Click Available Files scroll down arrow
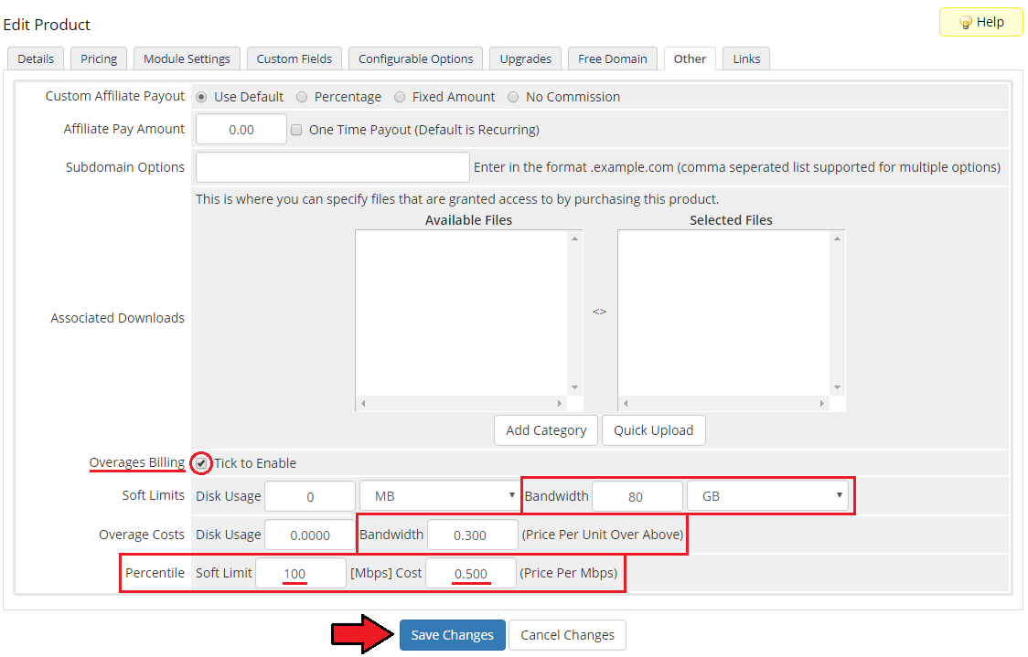The image size is (1028, 657). point(575,387)
